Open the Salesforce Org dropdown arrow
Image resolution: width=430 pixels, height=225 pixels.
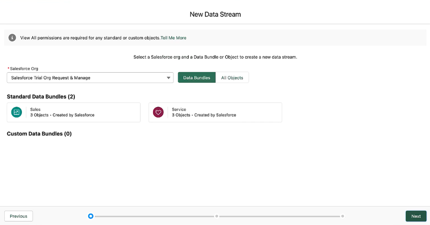point(169,77)
